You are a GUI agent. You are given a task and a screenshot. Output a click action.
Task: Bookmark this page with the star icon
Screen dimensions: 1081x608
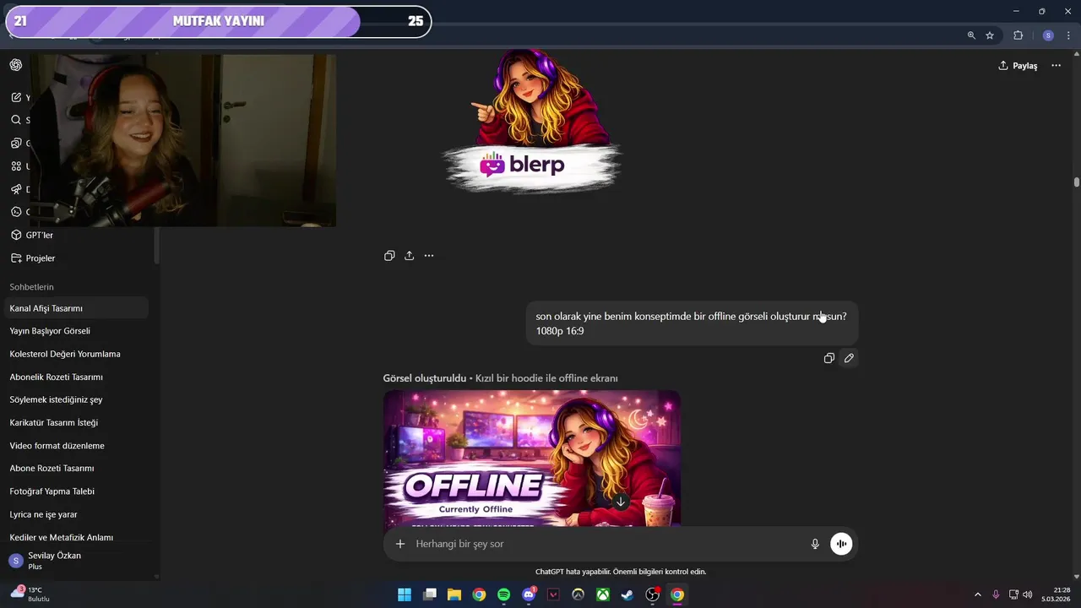coord(990,35)
